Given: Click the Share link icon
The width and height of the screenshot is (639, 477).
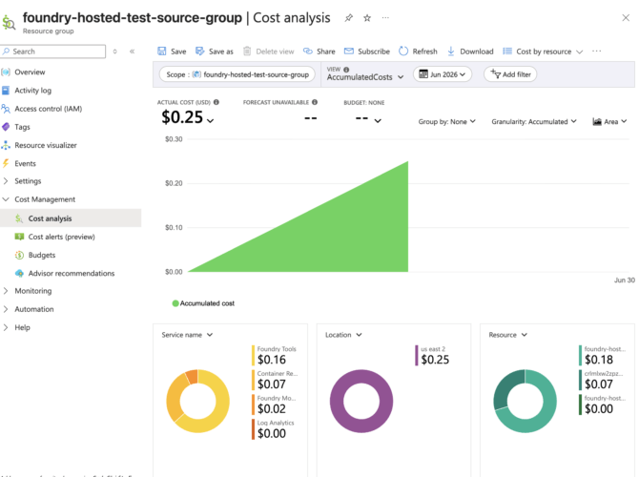Looking at the screenshot, I should tap(308, 51).
